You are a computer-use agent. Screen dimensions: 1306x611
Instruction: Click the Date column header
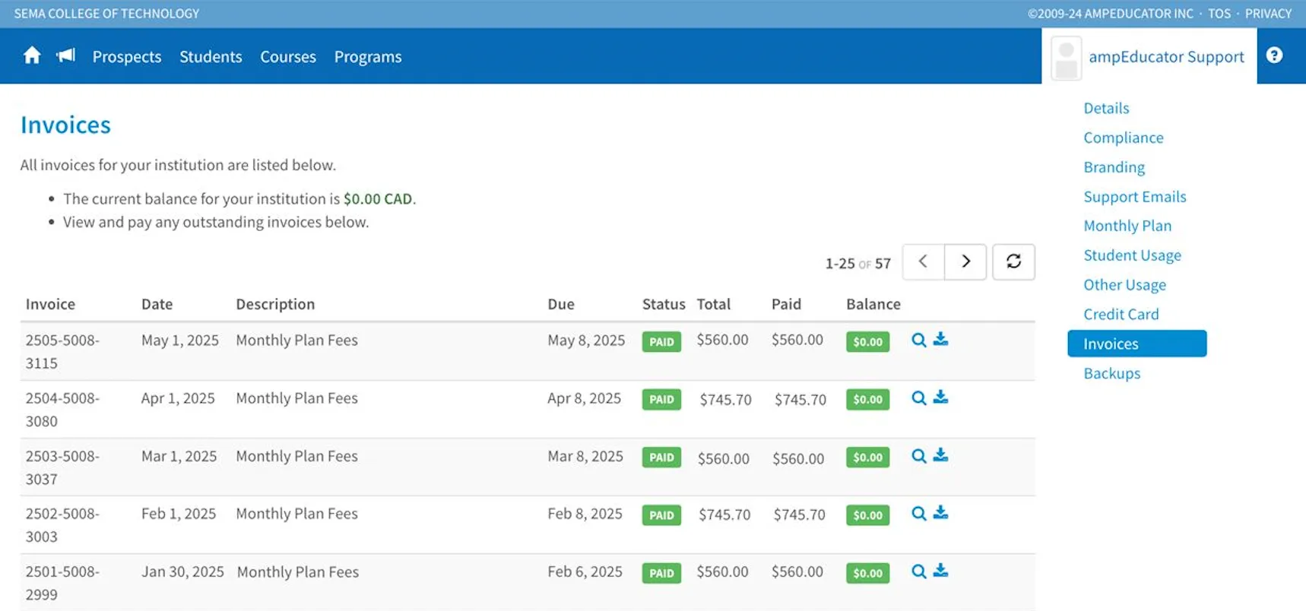pos(157,304)
